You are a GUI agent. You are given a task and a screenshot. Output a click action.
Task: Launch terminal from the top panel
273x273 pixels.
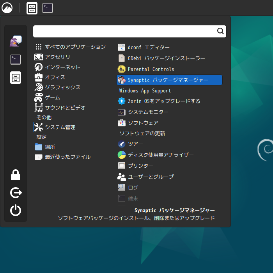click(48, 8)
